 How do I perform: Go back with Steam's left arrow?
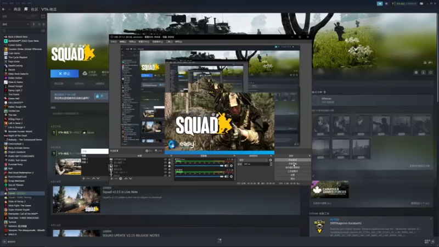click(x=3, y=9)
